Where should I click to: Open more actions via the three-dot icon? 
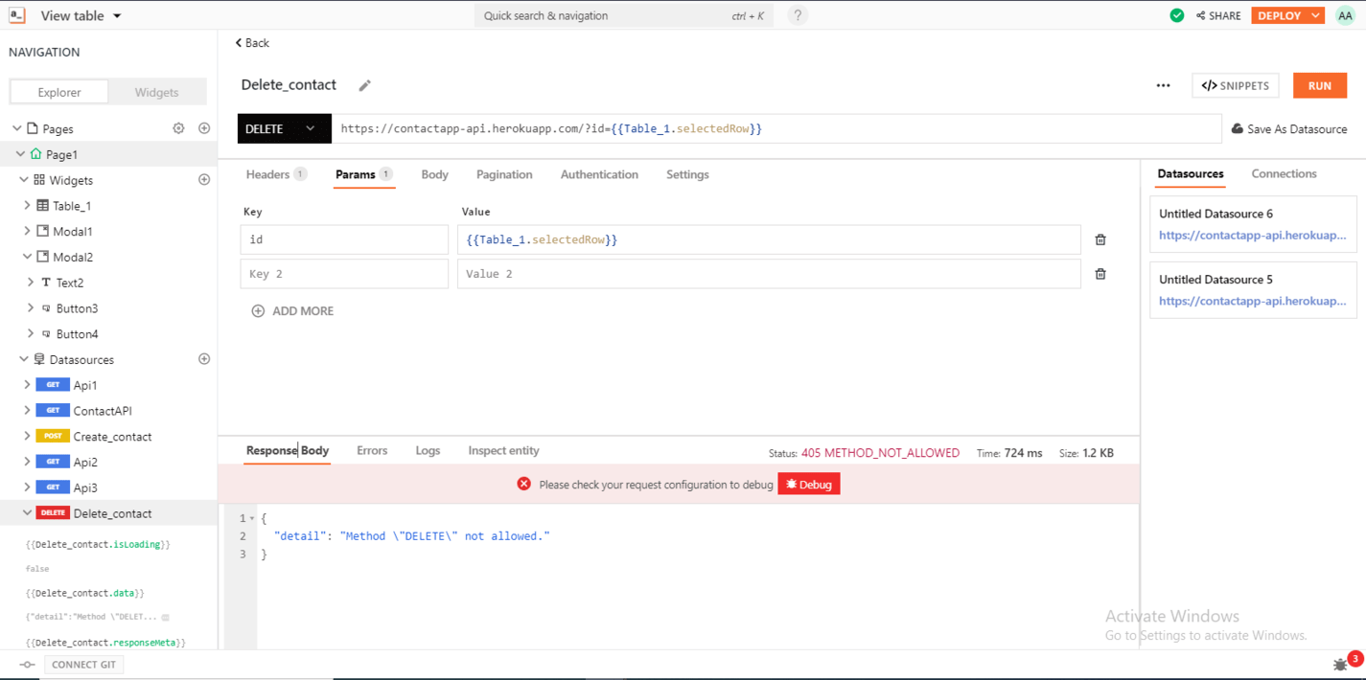point(1163,85)
